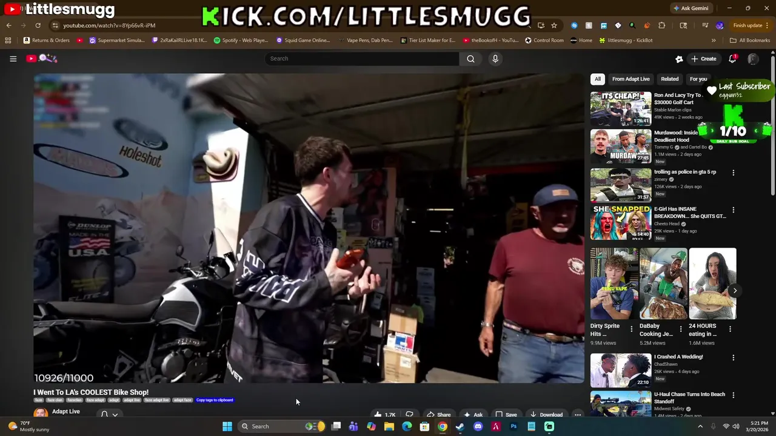Go back in browser history
This screenshot has height=436, width=776.
pos(8,25)
